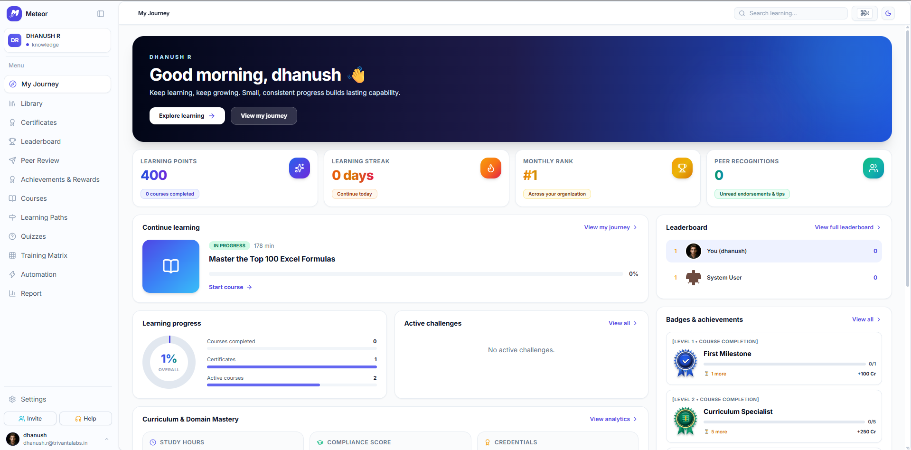Screen dimensions: 911x450
Task: Click the Excel Formulas course thumbnail
Action: [x=171, y=266]
